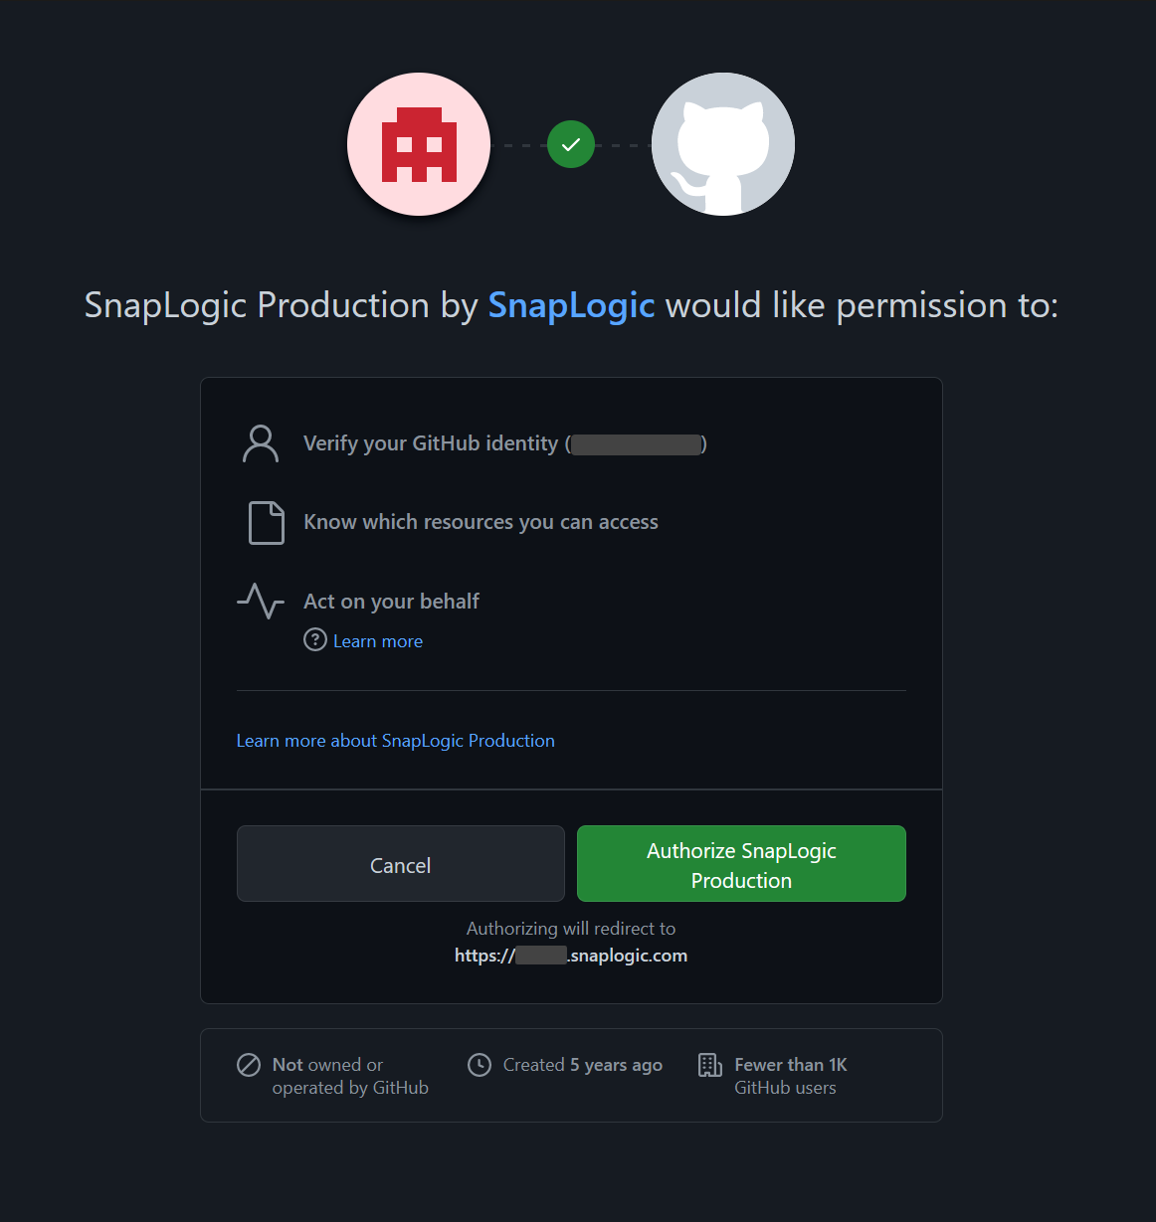The width and height of the screenshot is (1156, 1222).
Task: Cancel the authorization request
Action: coord(400,863)
